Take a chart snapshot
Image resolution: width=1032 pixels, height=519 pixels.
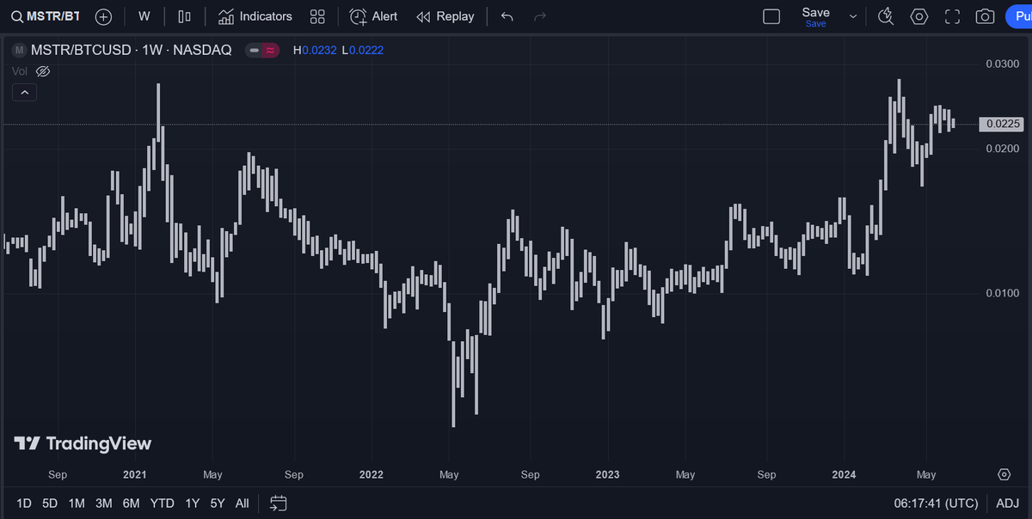pyautogui.click(x=986, y=16)
